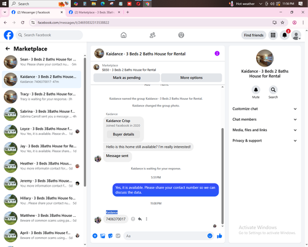Click into Search Facebook field

(x=49, y=35)
